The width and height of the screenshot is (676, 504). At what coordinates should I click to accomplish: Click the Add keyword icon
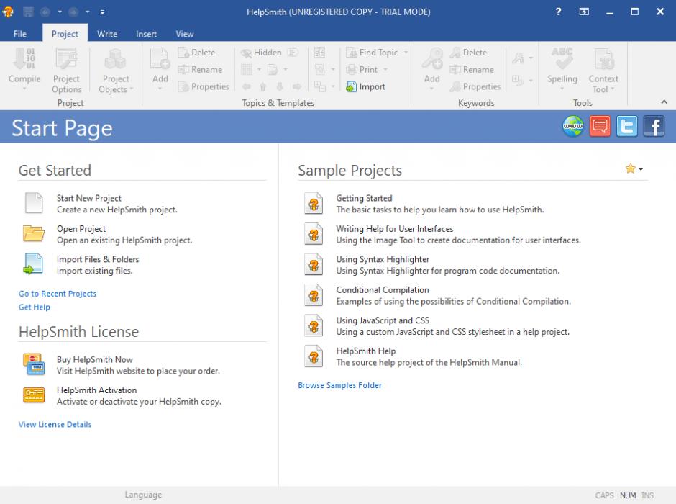432,59
